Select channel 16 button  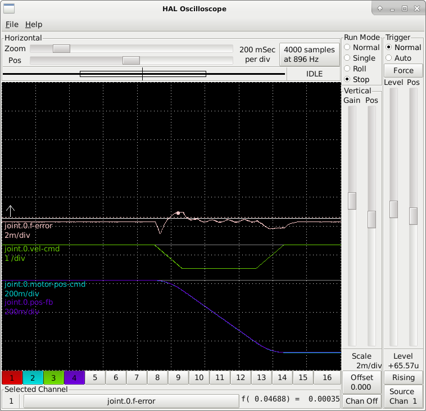point(327,378)
